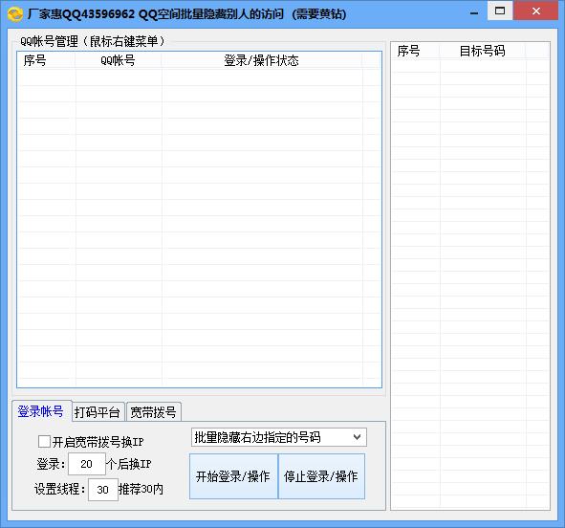Click the 开始登录/操作 button
Screen dimensions: 565x528
(233, 476)
